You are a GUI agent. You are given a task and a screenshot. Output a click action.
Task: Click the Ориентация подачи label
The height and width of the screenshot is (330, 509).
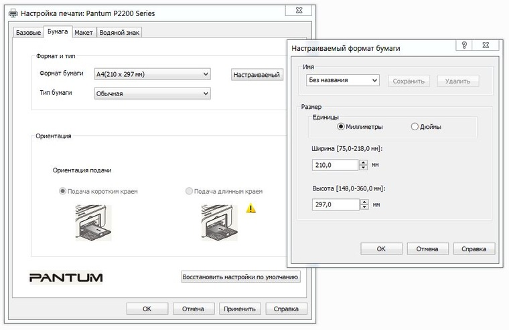[82, 170]
